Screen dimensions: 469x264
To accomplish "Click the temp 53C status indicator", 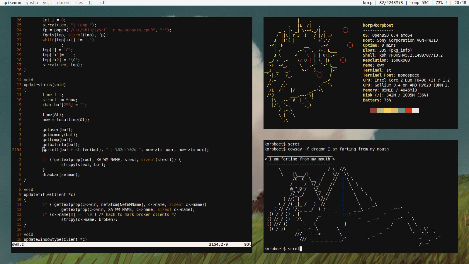I will [419, 3].
